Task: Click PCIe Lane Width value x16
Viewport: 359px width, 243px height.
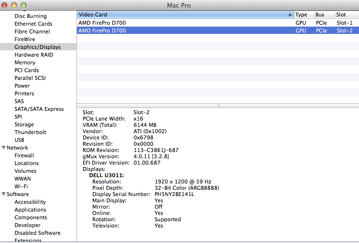Action: [x=138, y=119]
